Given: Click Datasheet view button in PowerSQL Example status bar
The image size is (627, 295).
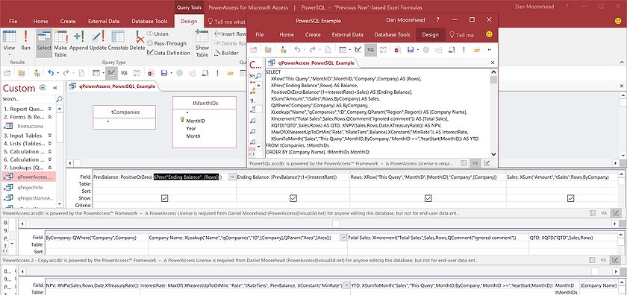Looking at the screenshot, I should coord(464,163).
